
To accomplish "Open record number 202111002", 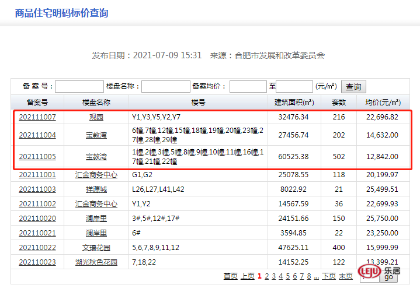I will point(37,204).
